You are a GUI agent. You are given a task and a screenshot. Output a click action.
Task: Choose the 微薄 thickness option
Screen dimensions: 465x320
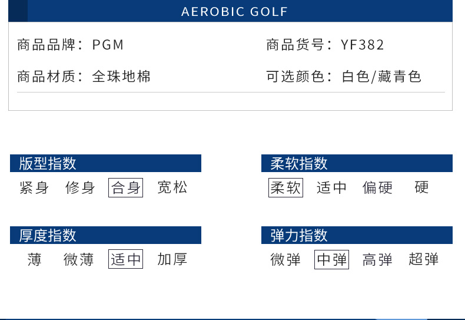point(79,259)
